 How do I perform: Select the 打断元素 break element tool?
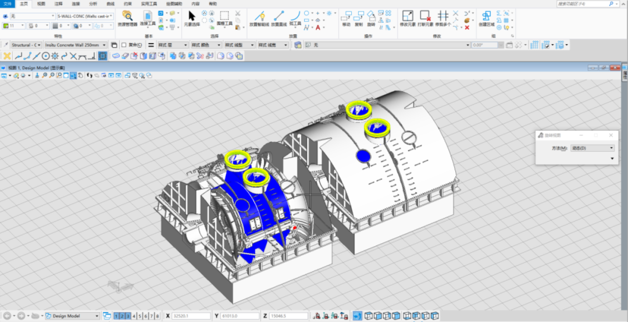click(x=425, y=19)
